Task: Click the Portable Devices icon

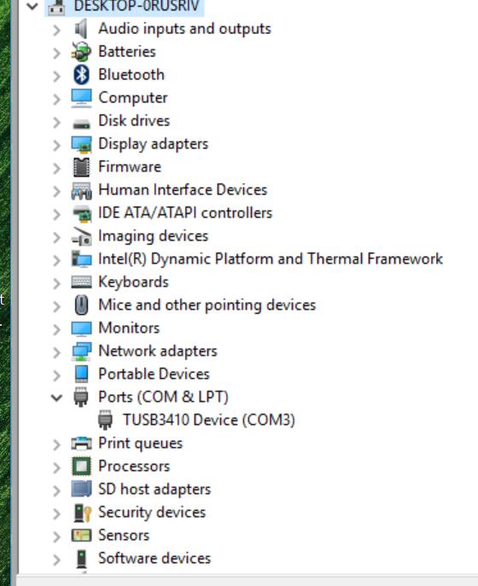Action: pos(81,374)
